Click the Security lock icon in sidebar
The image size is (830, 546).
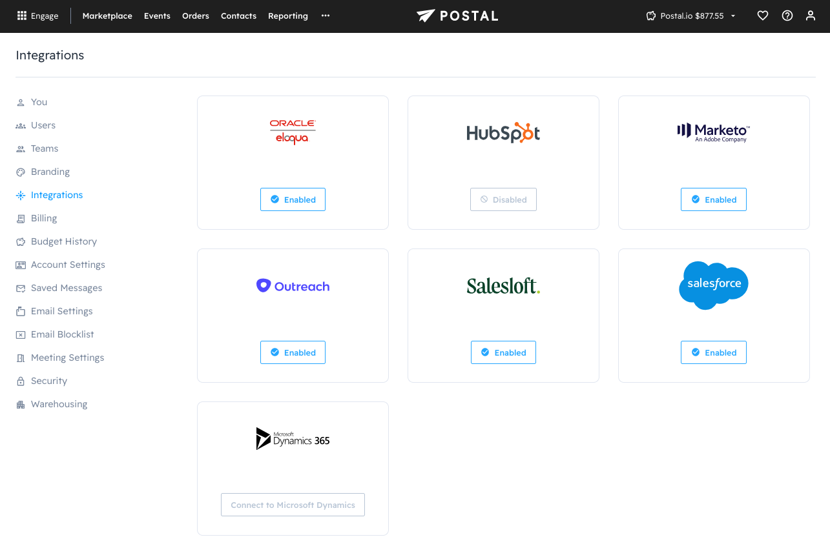pyautogui.click(x=21, y=381)
